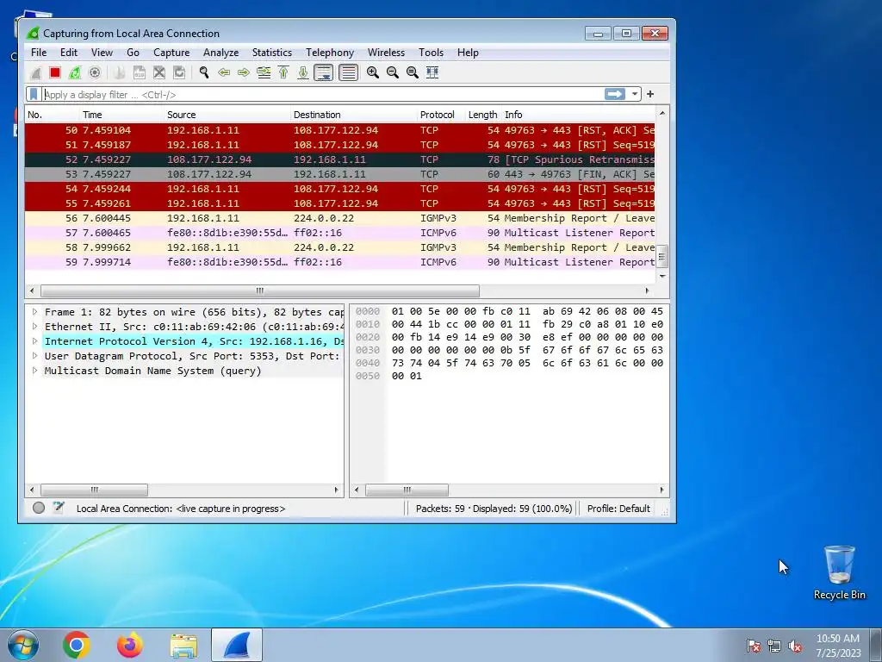Expand Multicast Domain Name System node
882x662 pixels.
[x=34, y=371]
